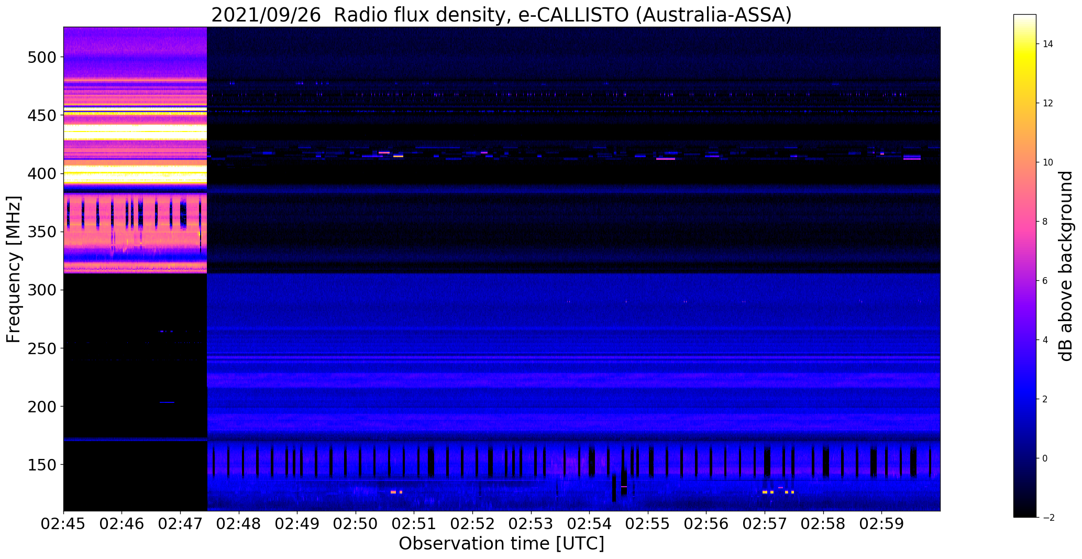Click the 450 frequency tick label
Image resolution: width=1082 pixels, height=559 pixels.
[41, 115]
